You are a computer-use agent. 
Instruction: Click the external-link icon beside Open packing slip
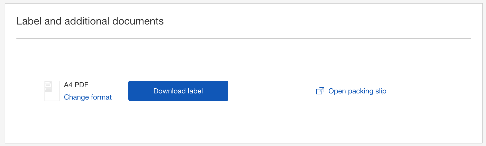(x=320, y=91)
